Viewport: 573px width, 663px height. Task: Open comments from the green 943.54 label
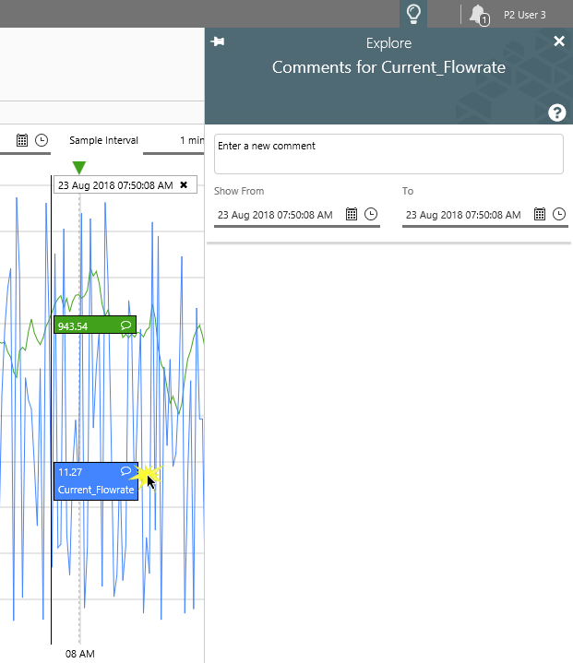[x=126, y=326]
